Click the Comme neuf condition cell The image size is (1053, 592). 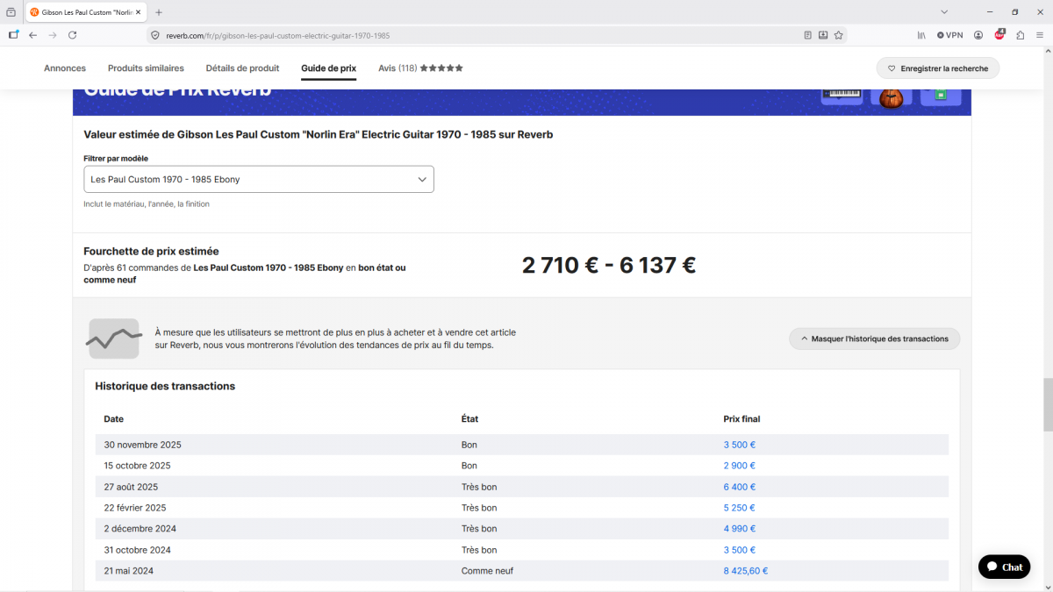click(x=487, y=571)
